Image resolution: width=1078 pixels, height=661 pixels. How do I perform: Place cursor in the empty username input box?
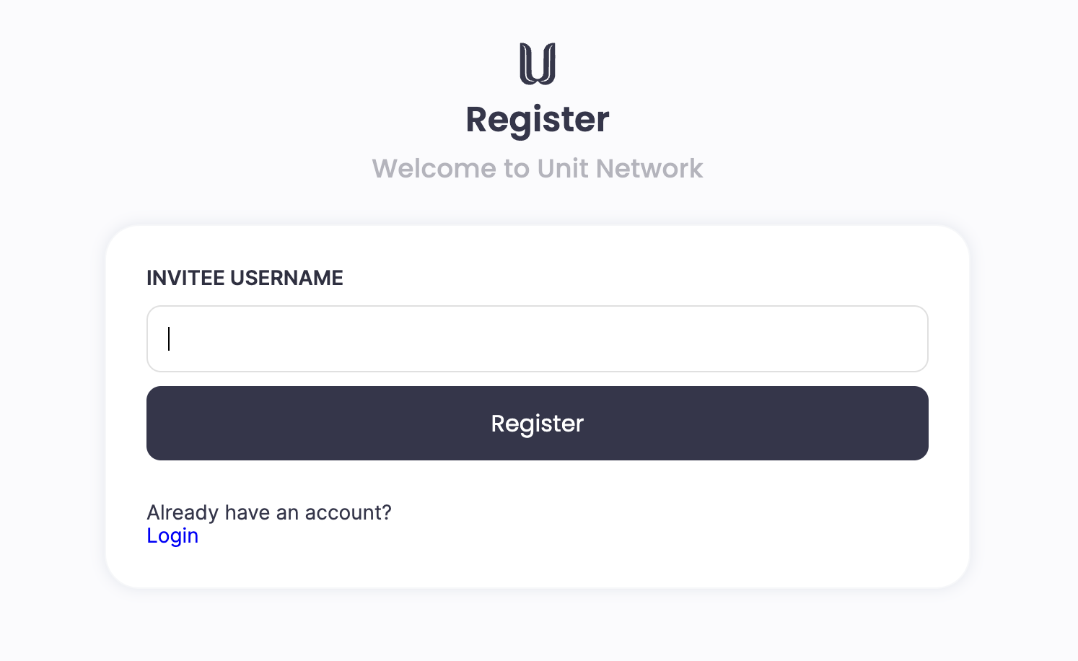(538, 338)
